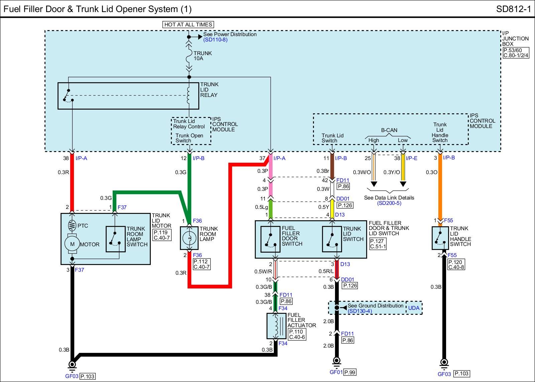Follow the SD130-4 ground distribution link
The height and width of the screenshot is (382, 535).
coord(359,311)
